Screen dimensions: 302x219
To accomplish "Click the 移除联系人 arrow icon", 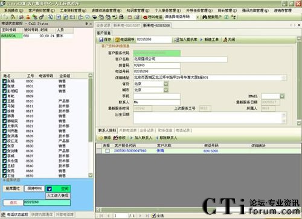I will [x=157, y=138].
